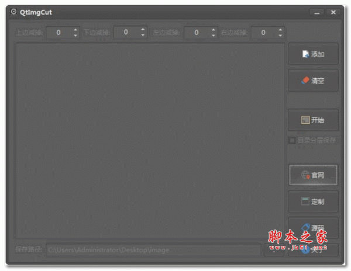Increase the 上边减掉 value with up arrow
Viewport: 351px width, 271px height.
(75, 30)
